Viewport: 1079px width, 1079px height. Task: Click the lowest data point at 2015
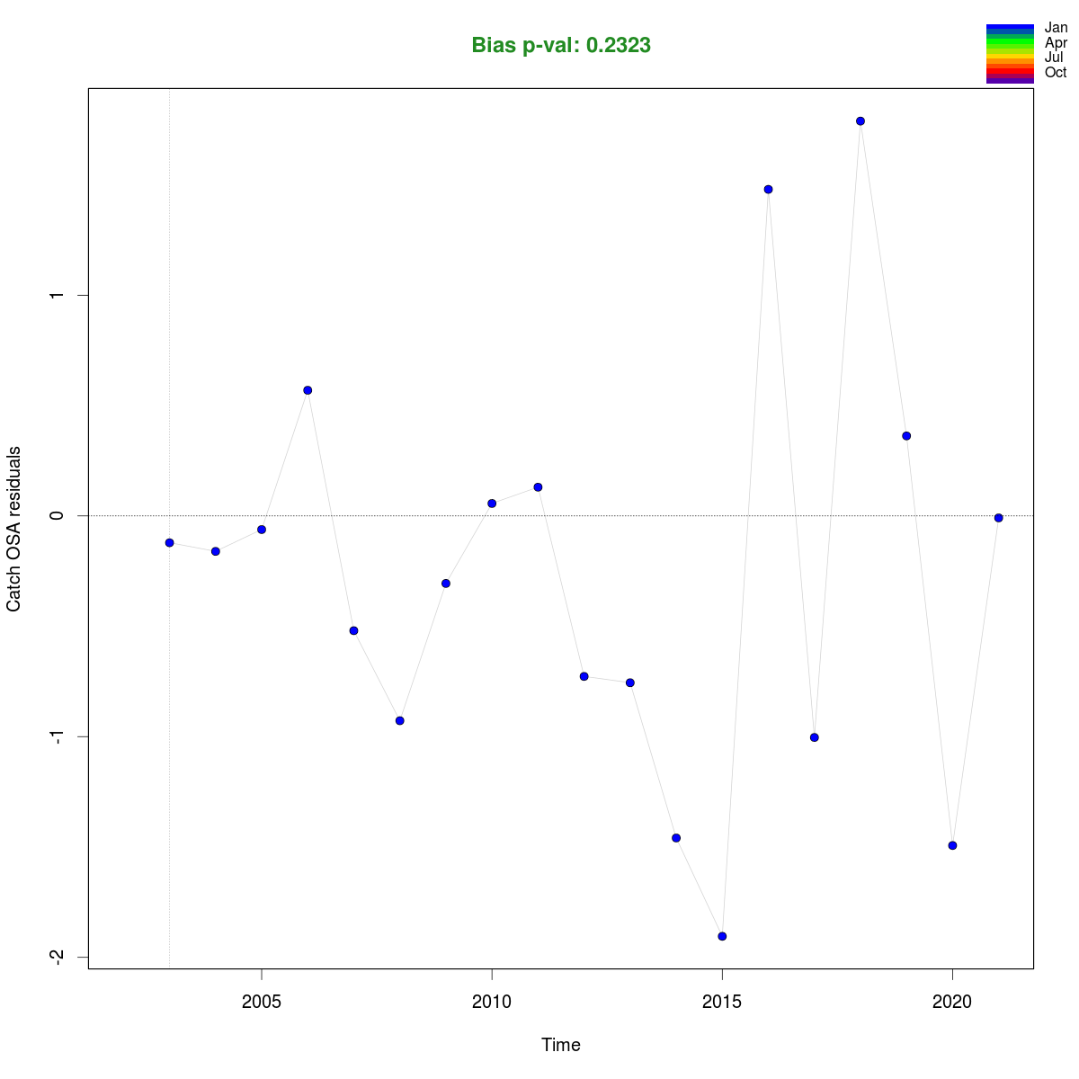(722, 936)
